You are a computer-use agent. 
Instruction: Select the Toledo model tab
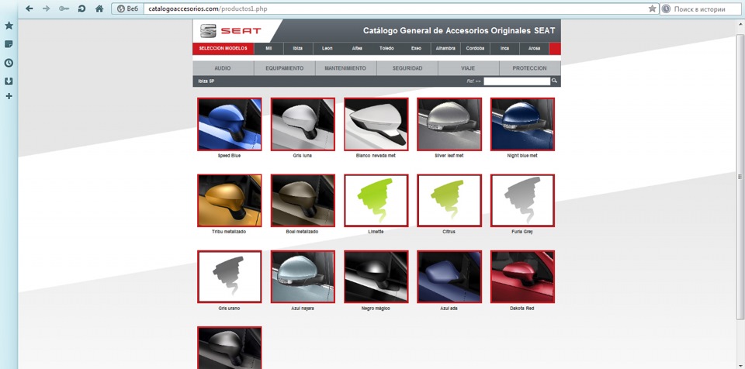pos(386,48)
